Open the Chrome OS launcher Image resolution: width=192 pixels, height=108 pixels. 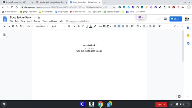coord(4,104)
